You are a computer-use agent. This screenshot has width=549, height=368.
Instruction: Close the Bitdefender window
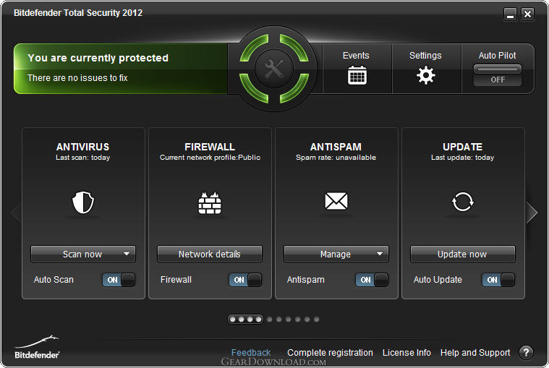tap(527, 14)
